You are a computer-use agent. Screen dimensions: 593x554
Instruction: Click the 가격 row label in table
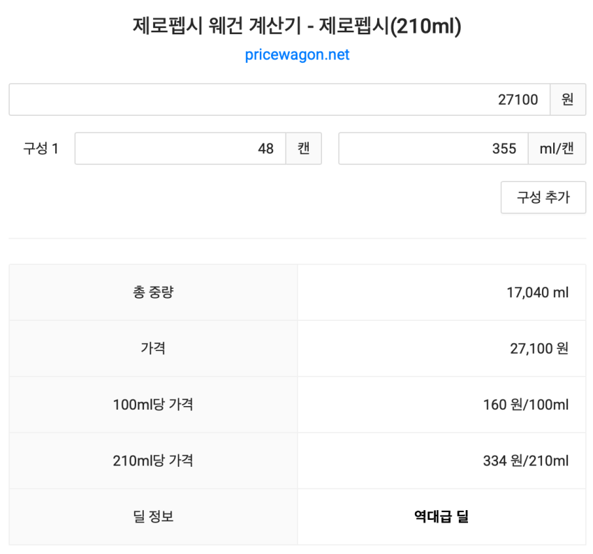[153, 348]
